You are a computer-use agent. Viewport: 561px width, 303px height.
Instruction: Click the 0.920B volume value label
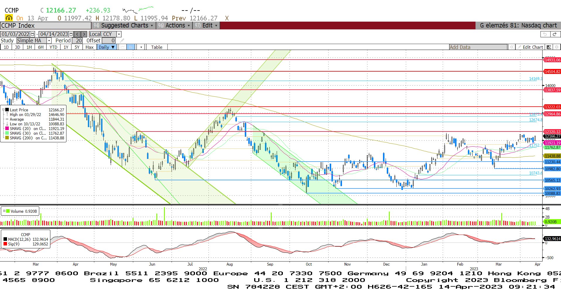click(x=552, y=222)
